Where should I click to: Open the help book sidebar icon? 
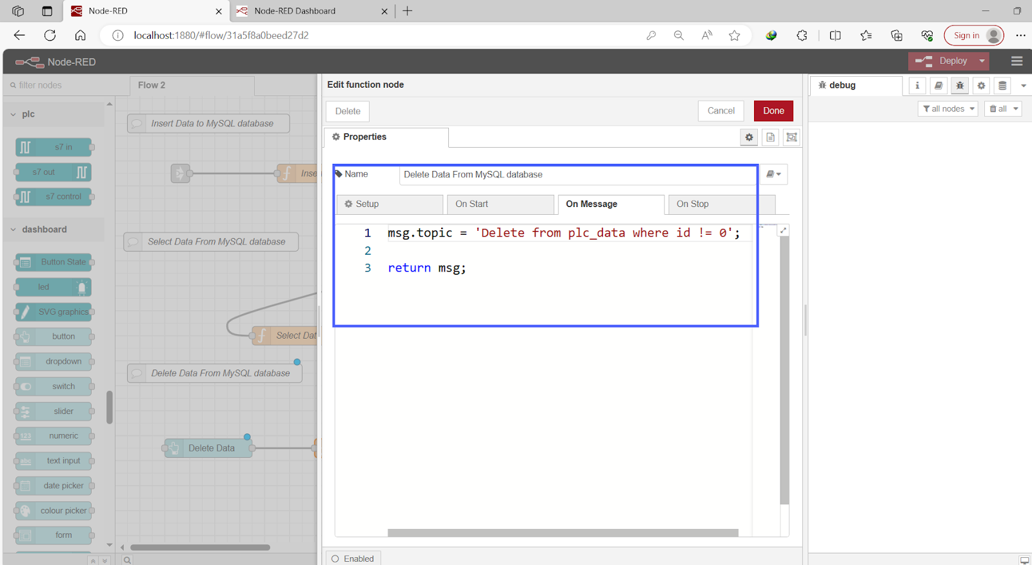tap(938, 85)
